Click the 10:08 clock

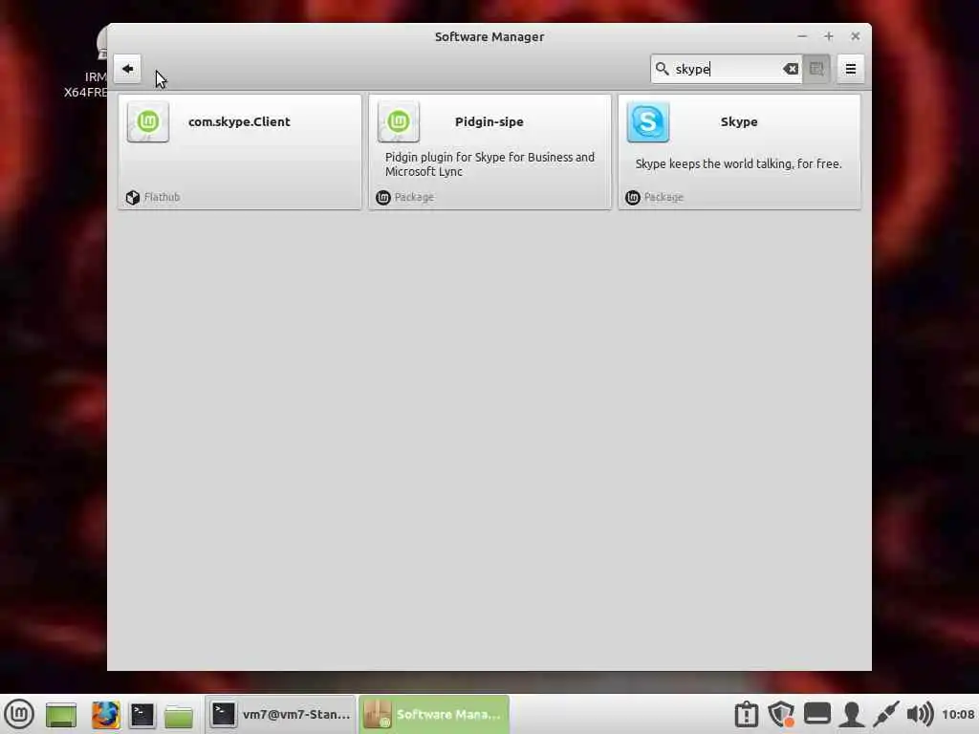pos(958,715)
